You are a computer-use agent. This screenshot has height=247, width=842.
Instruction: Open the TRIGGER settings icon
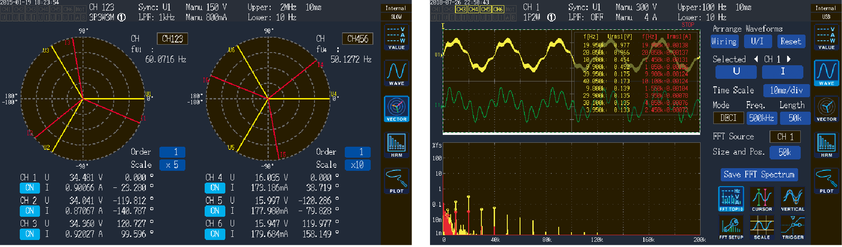[x=792, y=228]
